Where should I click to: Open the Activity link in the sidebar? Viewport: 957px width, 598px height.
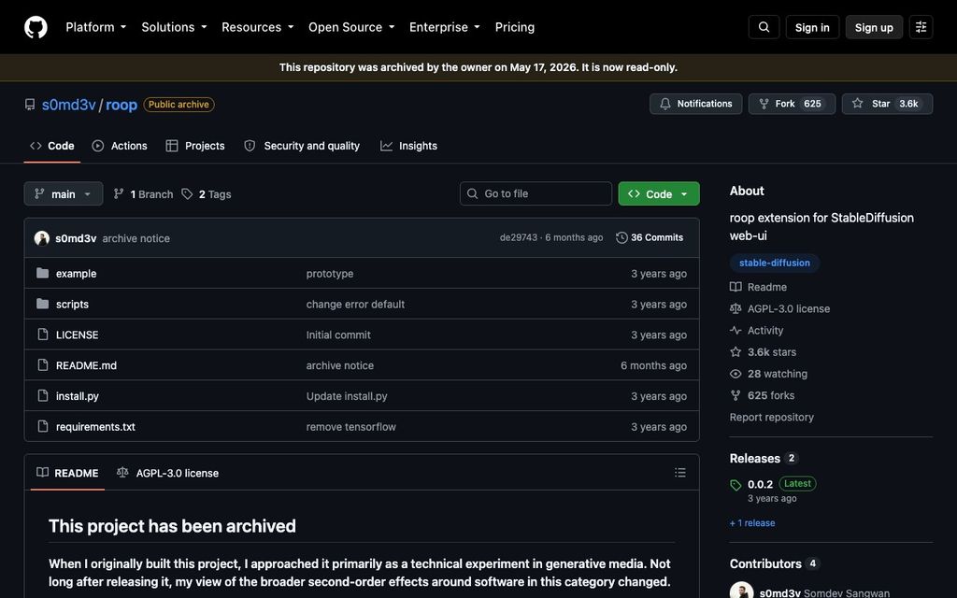click(x=757, y=330)
